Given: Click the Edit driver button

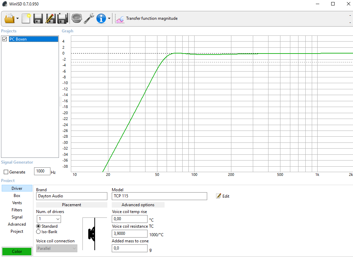Looking at the screenshot, I should pyautogui.click(x=222, y=196).
